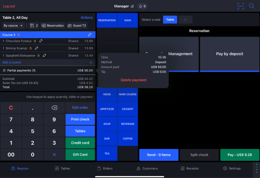Screen dimensions: 260x178
Task: Tap the blue X multiply keypad key
Action: 54,155
